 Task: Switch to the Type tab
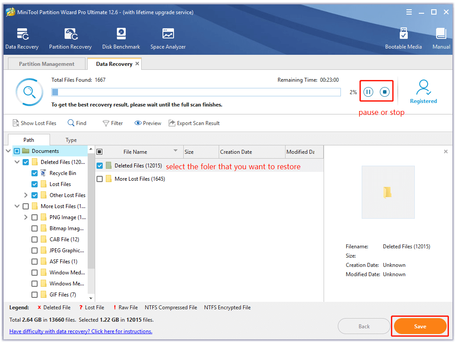pos(71,140)
